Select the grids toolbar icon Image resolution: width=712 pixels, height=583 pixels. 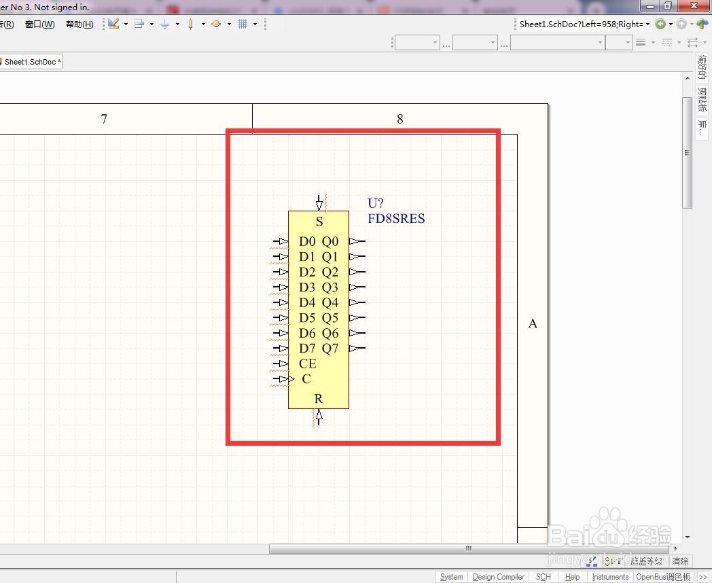pos(243,24)
